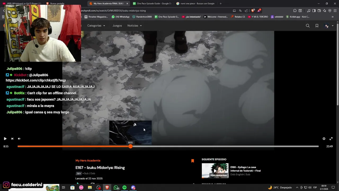This screenshot has width=339, height=191.
Task: Open Brave VPN shield icon
Action: click(330, 11)
